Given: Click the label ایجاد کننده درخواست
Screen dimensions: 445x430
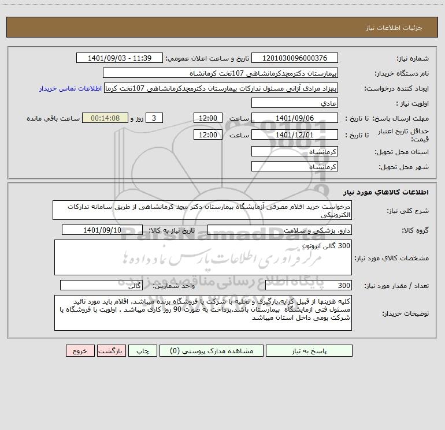Looking at the screenshot, I should (396, 88).
